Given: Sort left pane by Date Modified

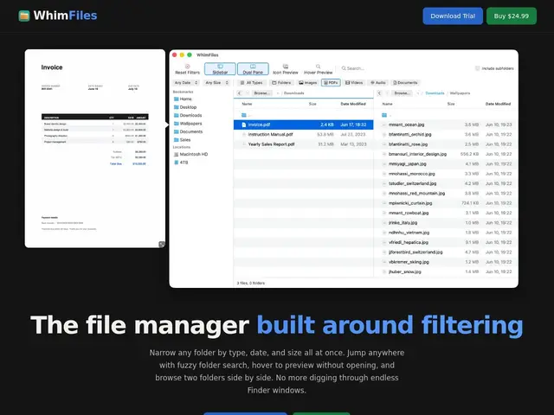Looking at the screenshot, I should [x=353, y=104].
